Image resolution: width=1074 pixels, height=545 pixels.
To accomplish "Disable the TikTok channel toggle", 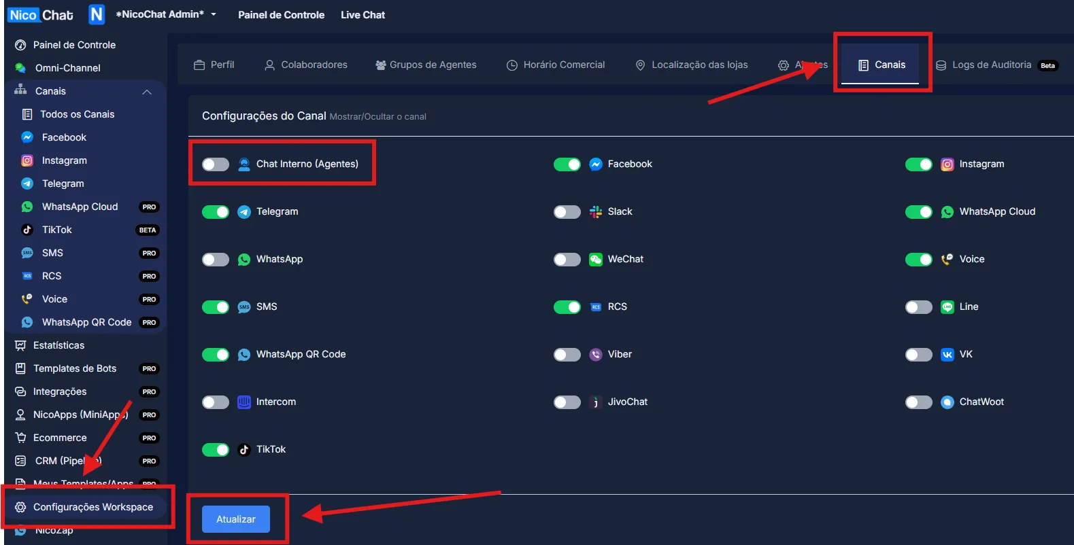I will click(x=216, y=450).
